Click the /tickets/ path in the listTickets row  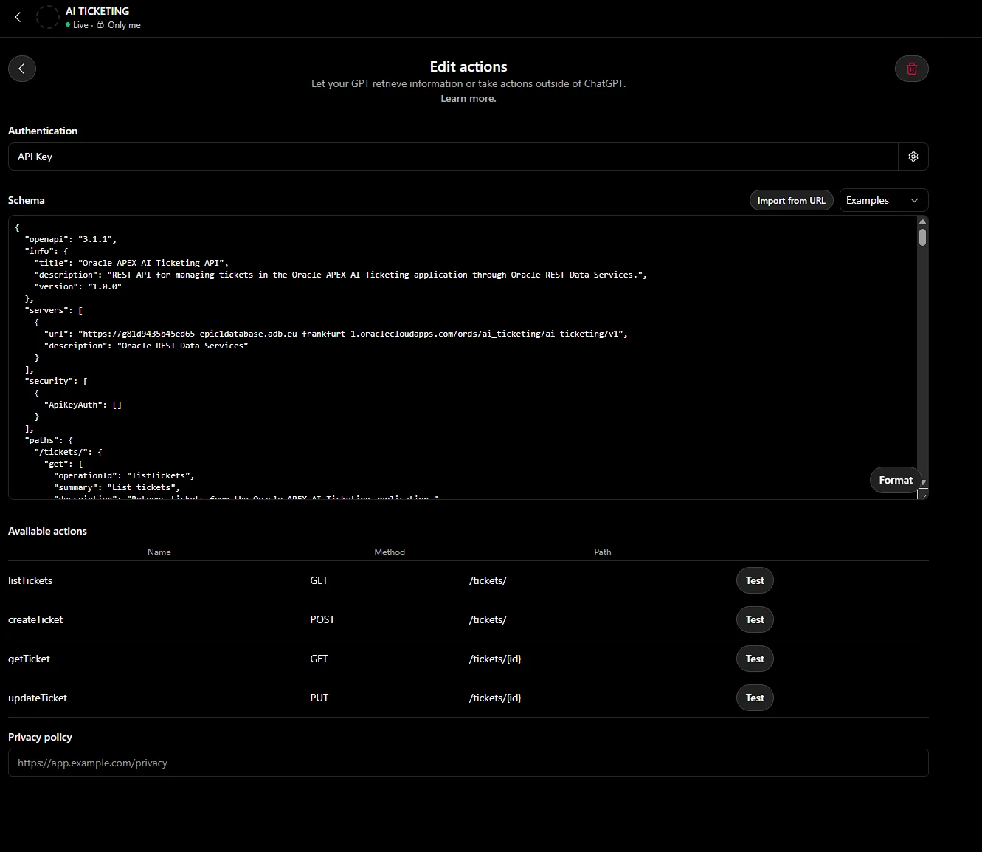point(488,580)
